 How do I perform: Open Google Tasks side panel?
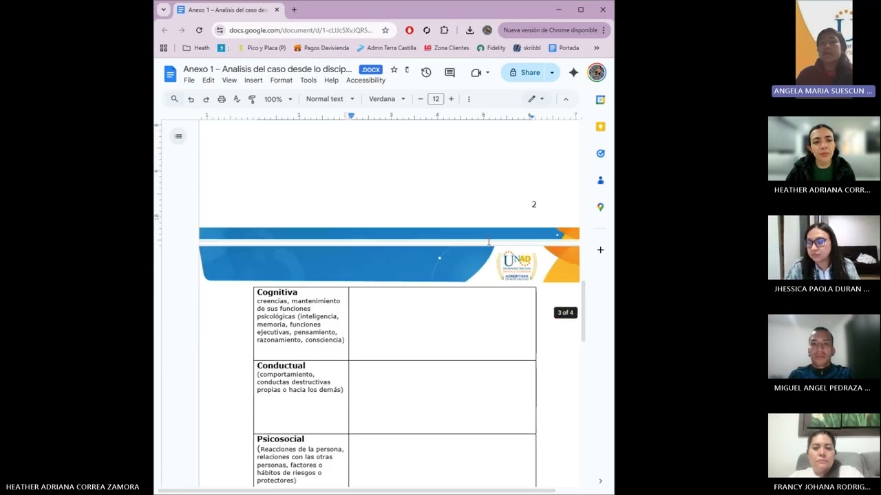click(x=600, y=153)
